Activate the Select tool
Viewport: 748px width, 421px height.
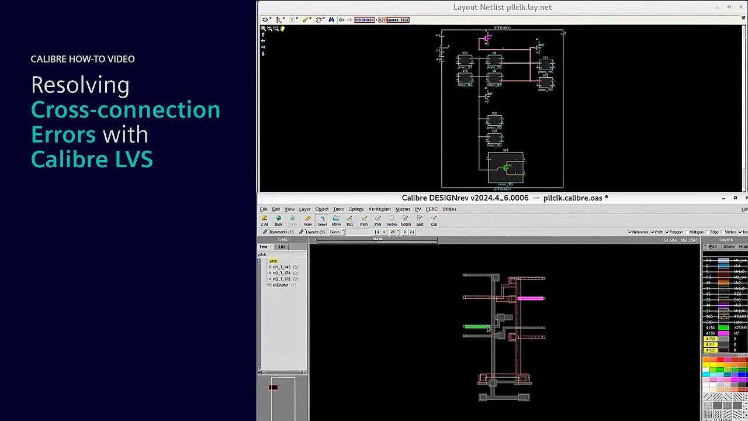coord(322,220)
